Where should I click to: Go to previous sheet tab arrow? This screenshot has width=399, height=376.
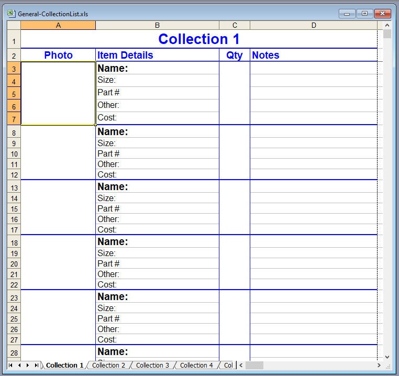pyautogui.click(x=19, y=366)
